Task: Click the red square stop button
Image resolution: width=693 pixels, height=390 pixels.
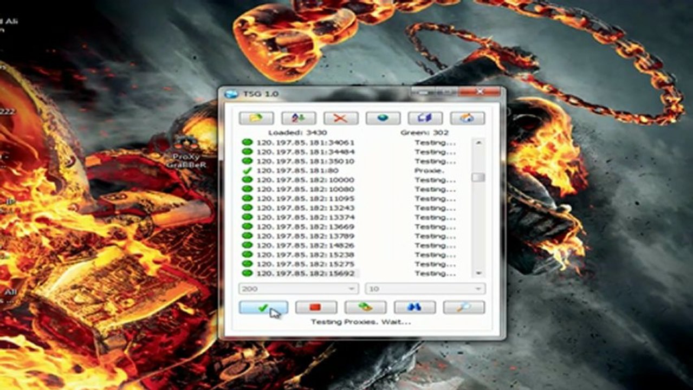Action: point(316,308)
